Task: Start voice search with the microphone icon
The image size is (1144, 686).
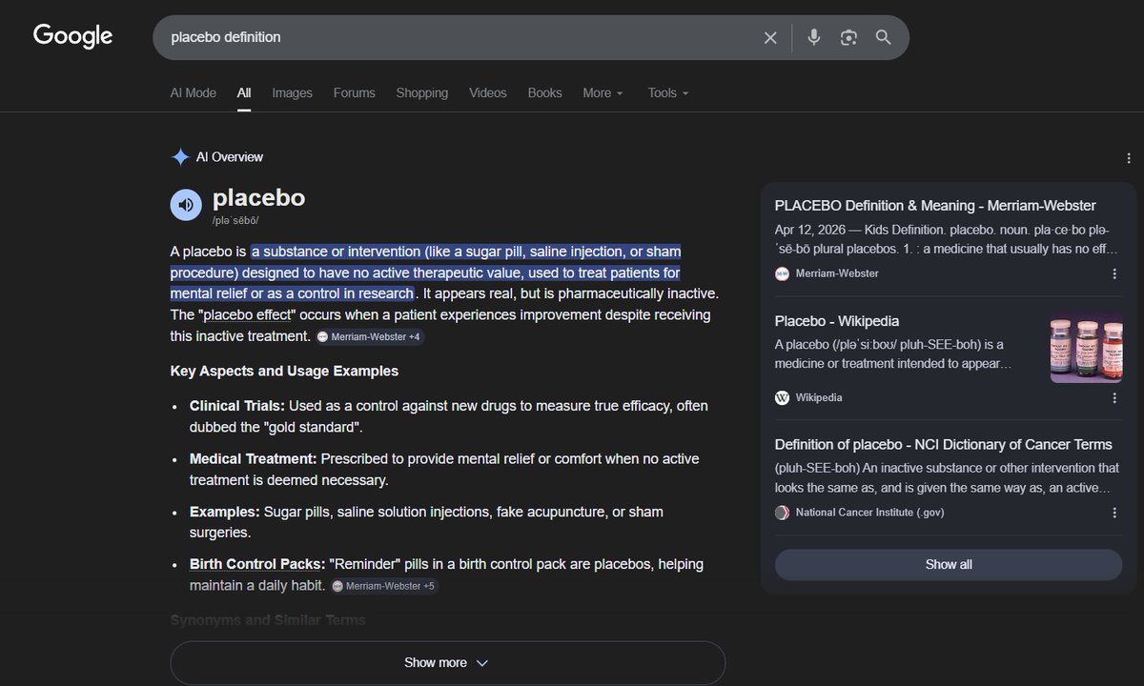Action: point(813,37)
